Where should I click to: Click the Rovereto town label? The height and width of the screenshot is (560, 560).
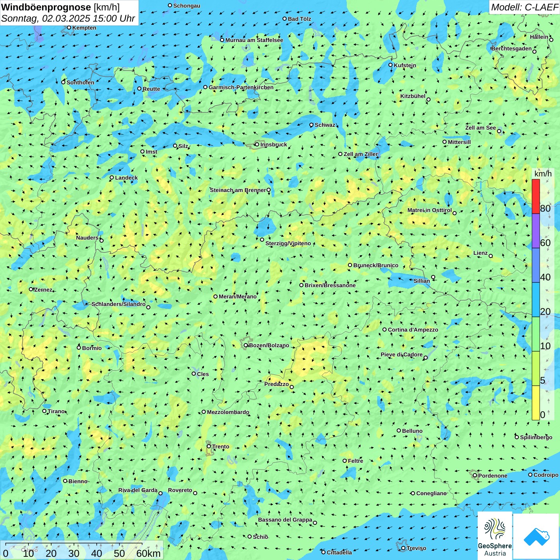tap(180, 490)
